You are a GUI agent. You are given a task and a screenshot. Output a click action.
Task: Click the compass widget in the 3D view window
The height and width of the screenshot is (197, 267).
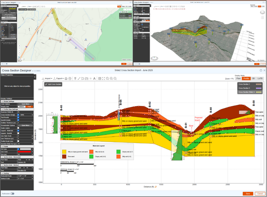pyautogui.click(x=154, y=58)
